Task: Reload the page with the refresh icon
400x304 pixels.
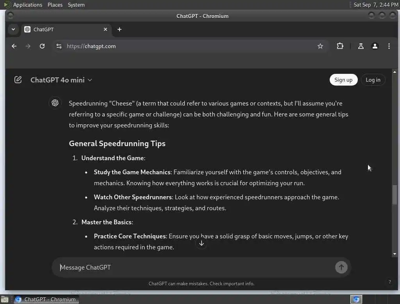Action: pos(42,46)
